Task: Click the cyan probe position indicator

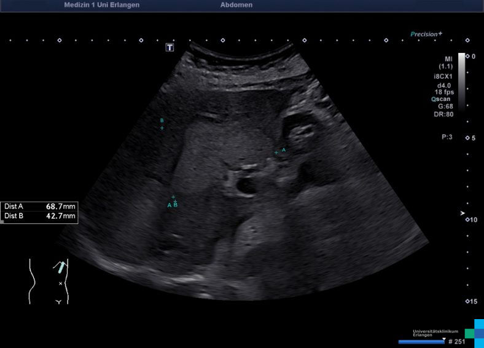Action: coord(60,267)
